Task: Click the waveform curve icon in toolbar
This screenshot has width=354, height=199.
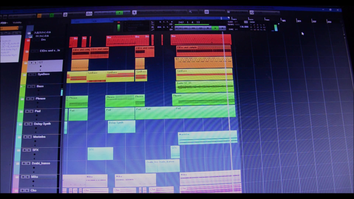Action: 190,12
